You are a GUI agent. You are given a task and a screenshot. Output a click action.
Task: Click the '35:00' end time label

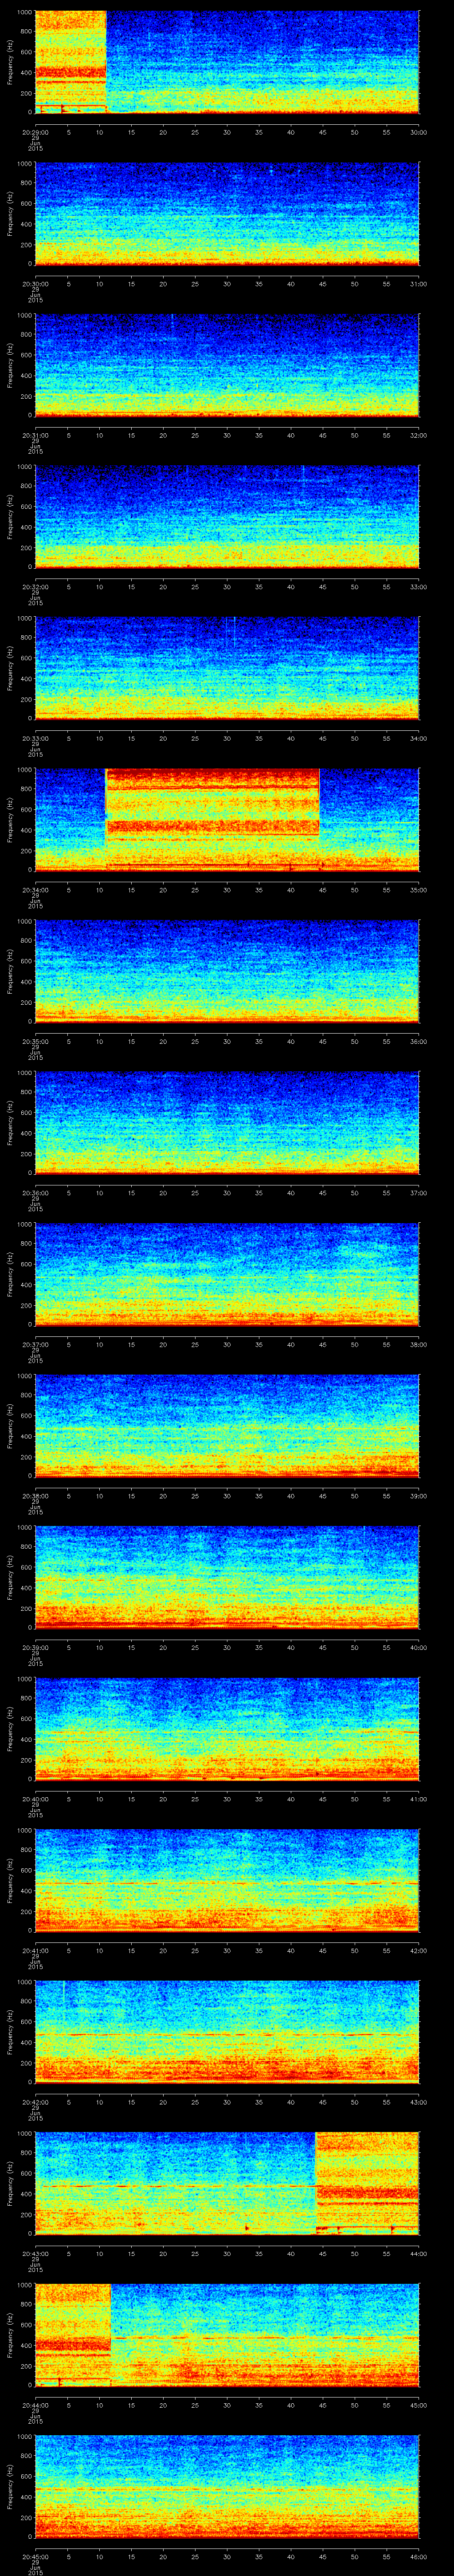418,890
